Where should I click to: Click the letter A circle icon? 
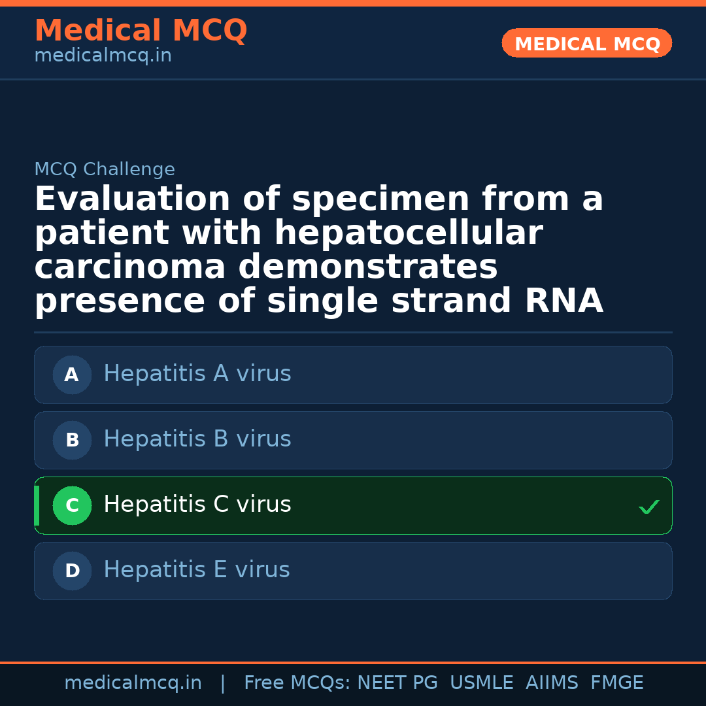coord(72,375)
